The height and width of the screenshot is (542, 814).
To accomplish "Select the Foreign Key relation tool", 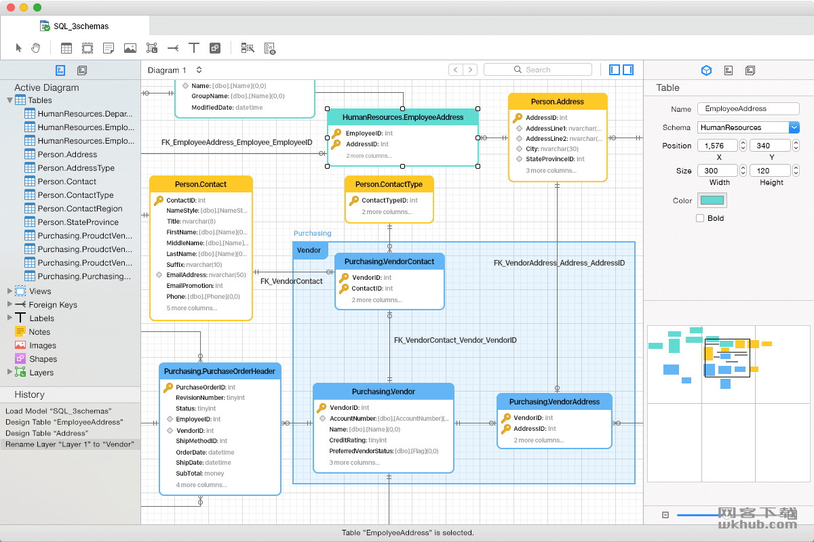I will pos(173,48).
